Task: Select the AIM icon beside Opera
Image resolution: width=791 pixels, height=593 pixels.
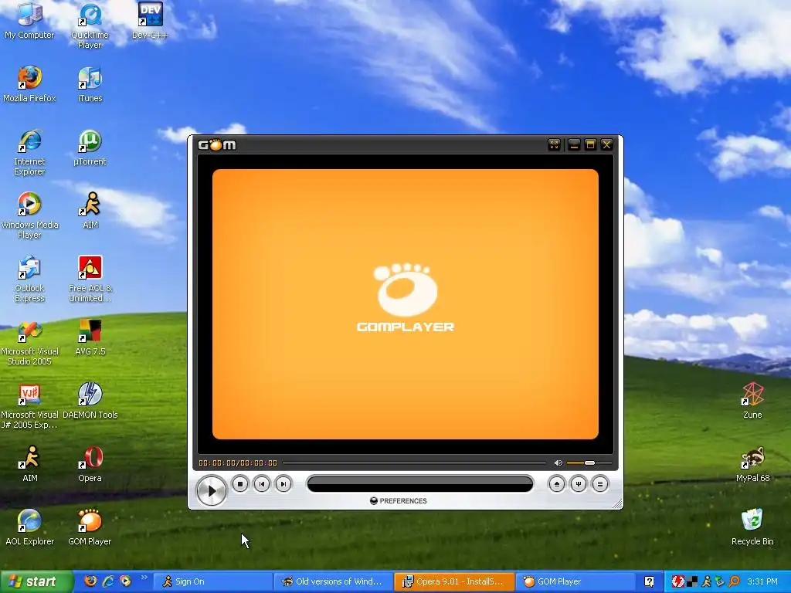Action: coord(29,464)
